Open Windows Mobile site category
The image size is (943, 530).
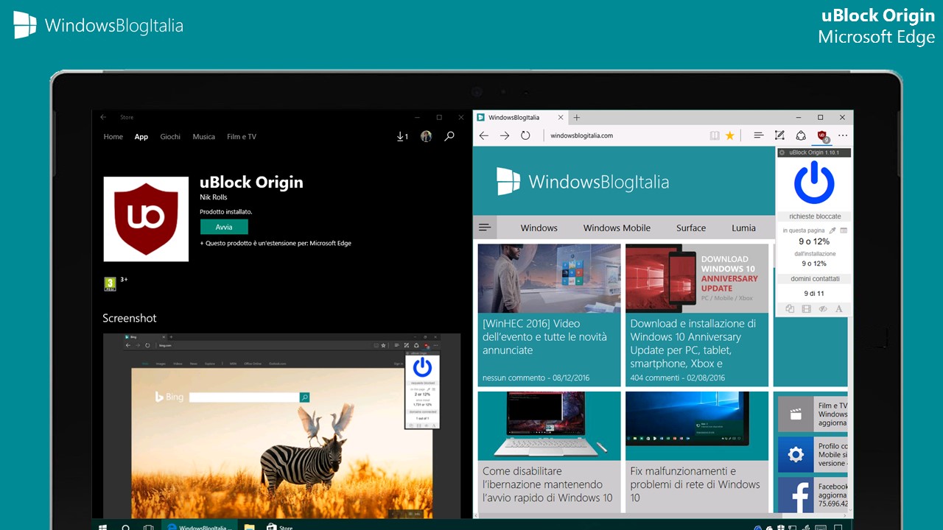[617, 228]
